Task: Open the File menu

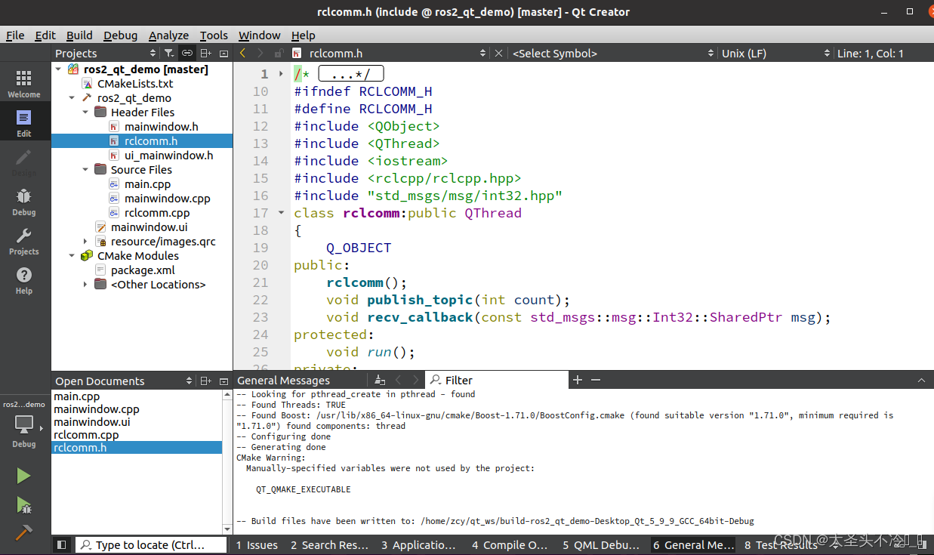Action: pos(15,35)
